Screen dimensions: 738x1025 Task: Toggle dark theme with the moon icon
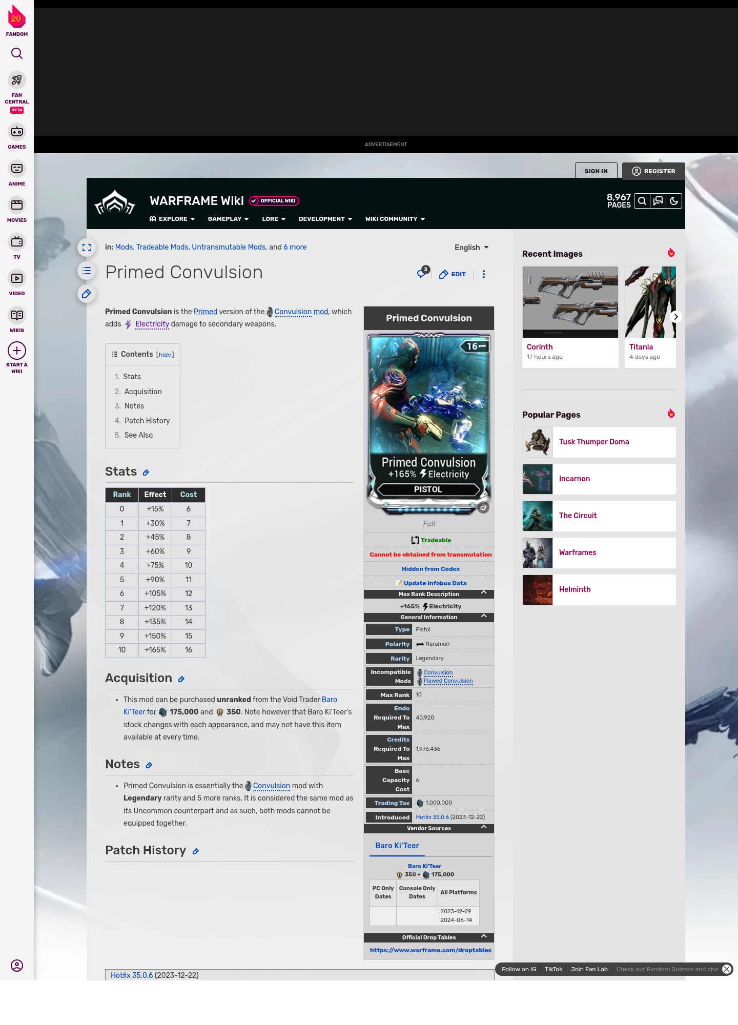click(x=674, y=201)
